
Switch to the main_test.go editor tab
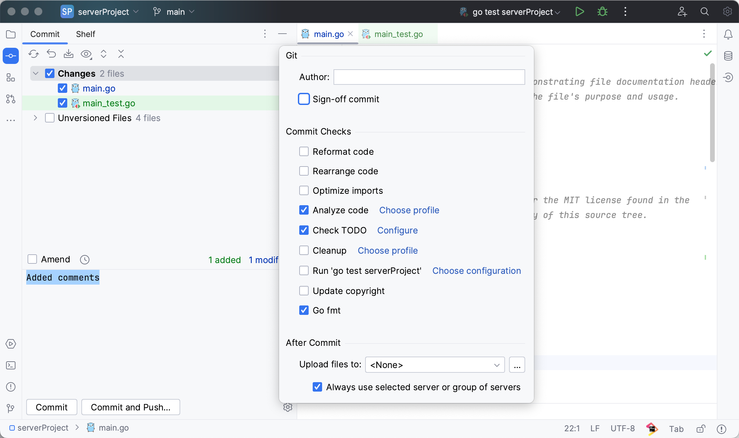[x=398, y=34]
